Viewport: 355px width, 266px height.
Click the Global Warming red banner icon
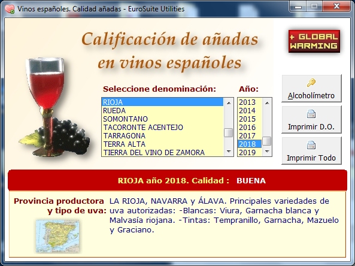point(314,41)
